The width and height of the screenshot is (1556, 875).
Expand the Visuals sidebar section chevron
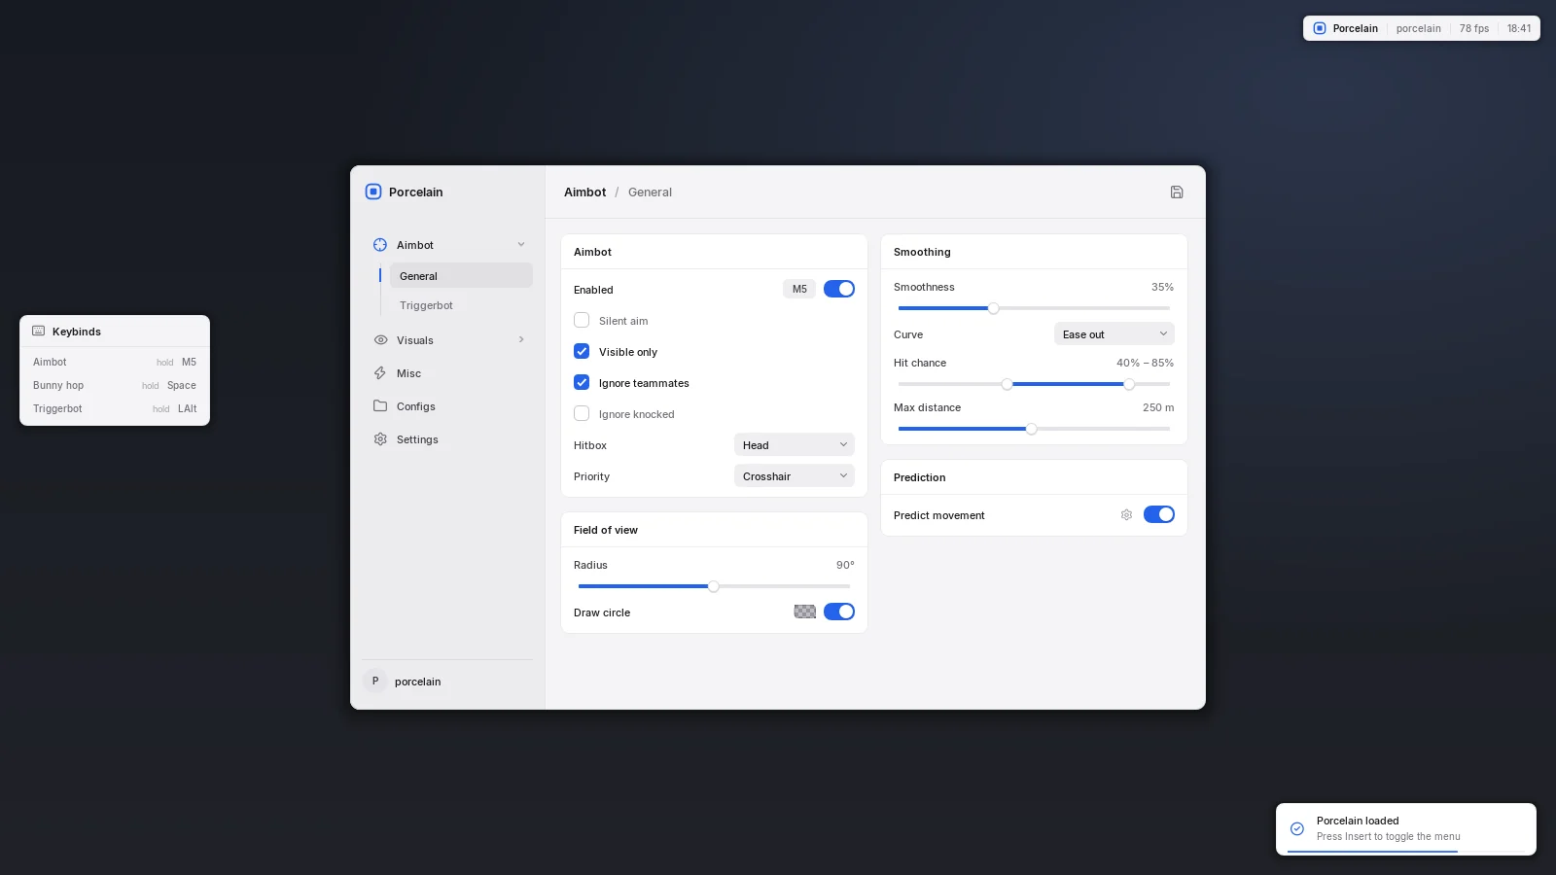point(521,340)
